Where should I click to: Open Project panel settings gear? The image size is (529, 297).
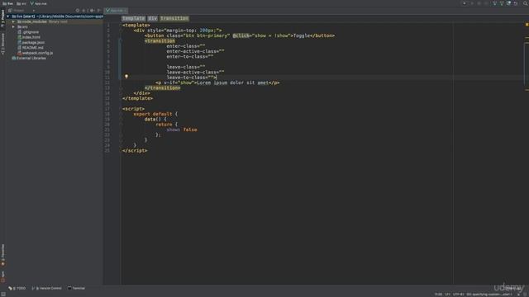click(x=92, y=11)
